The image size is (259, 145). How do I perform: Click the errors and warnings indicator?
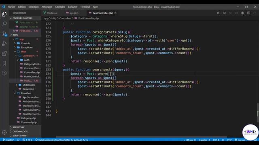[28, 140]
